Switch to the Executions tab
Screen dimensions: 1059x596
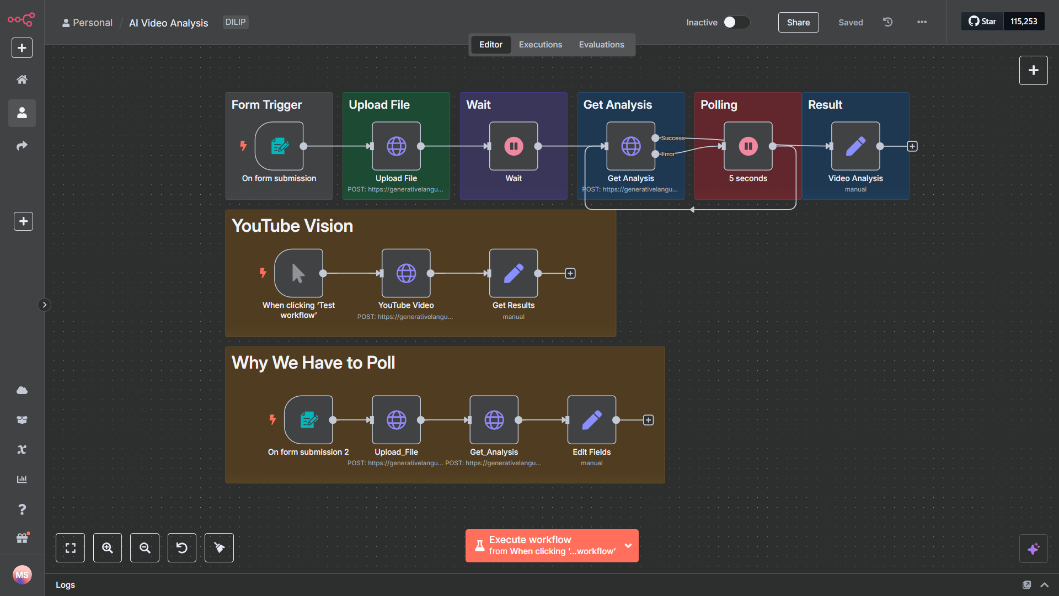click(x=540, y=44)
